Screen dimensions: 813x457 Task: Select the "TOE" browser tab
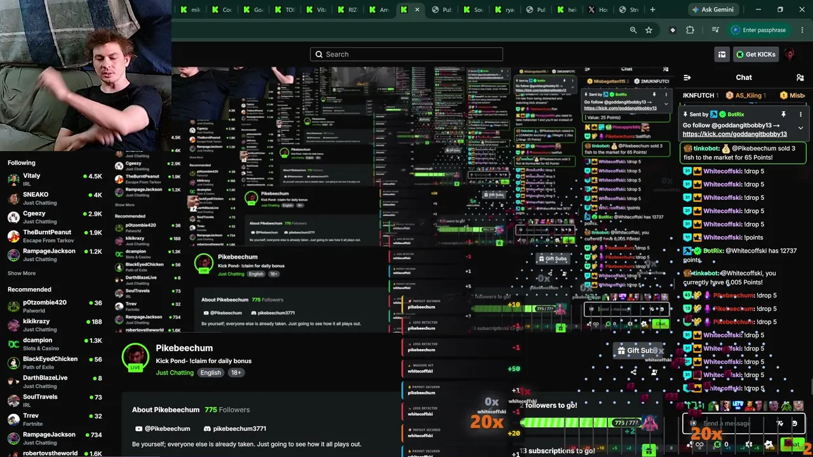285,10
